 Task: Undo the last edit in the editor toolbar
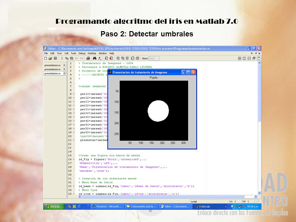click(x=76, y=58)
